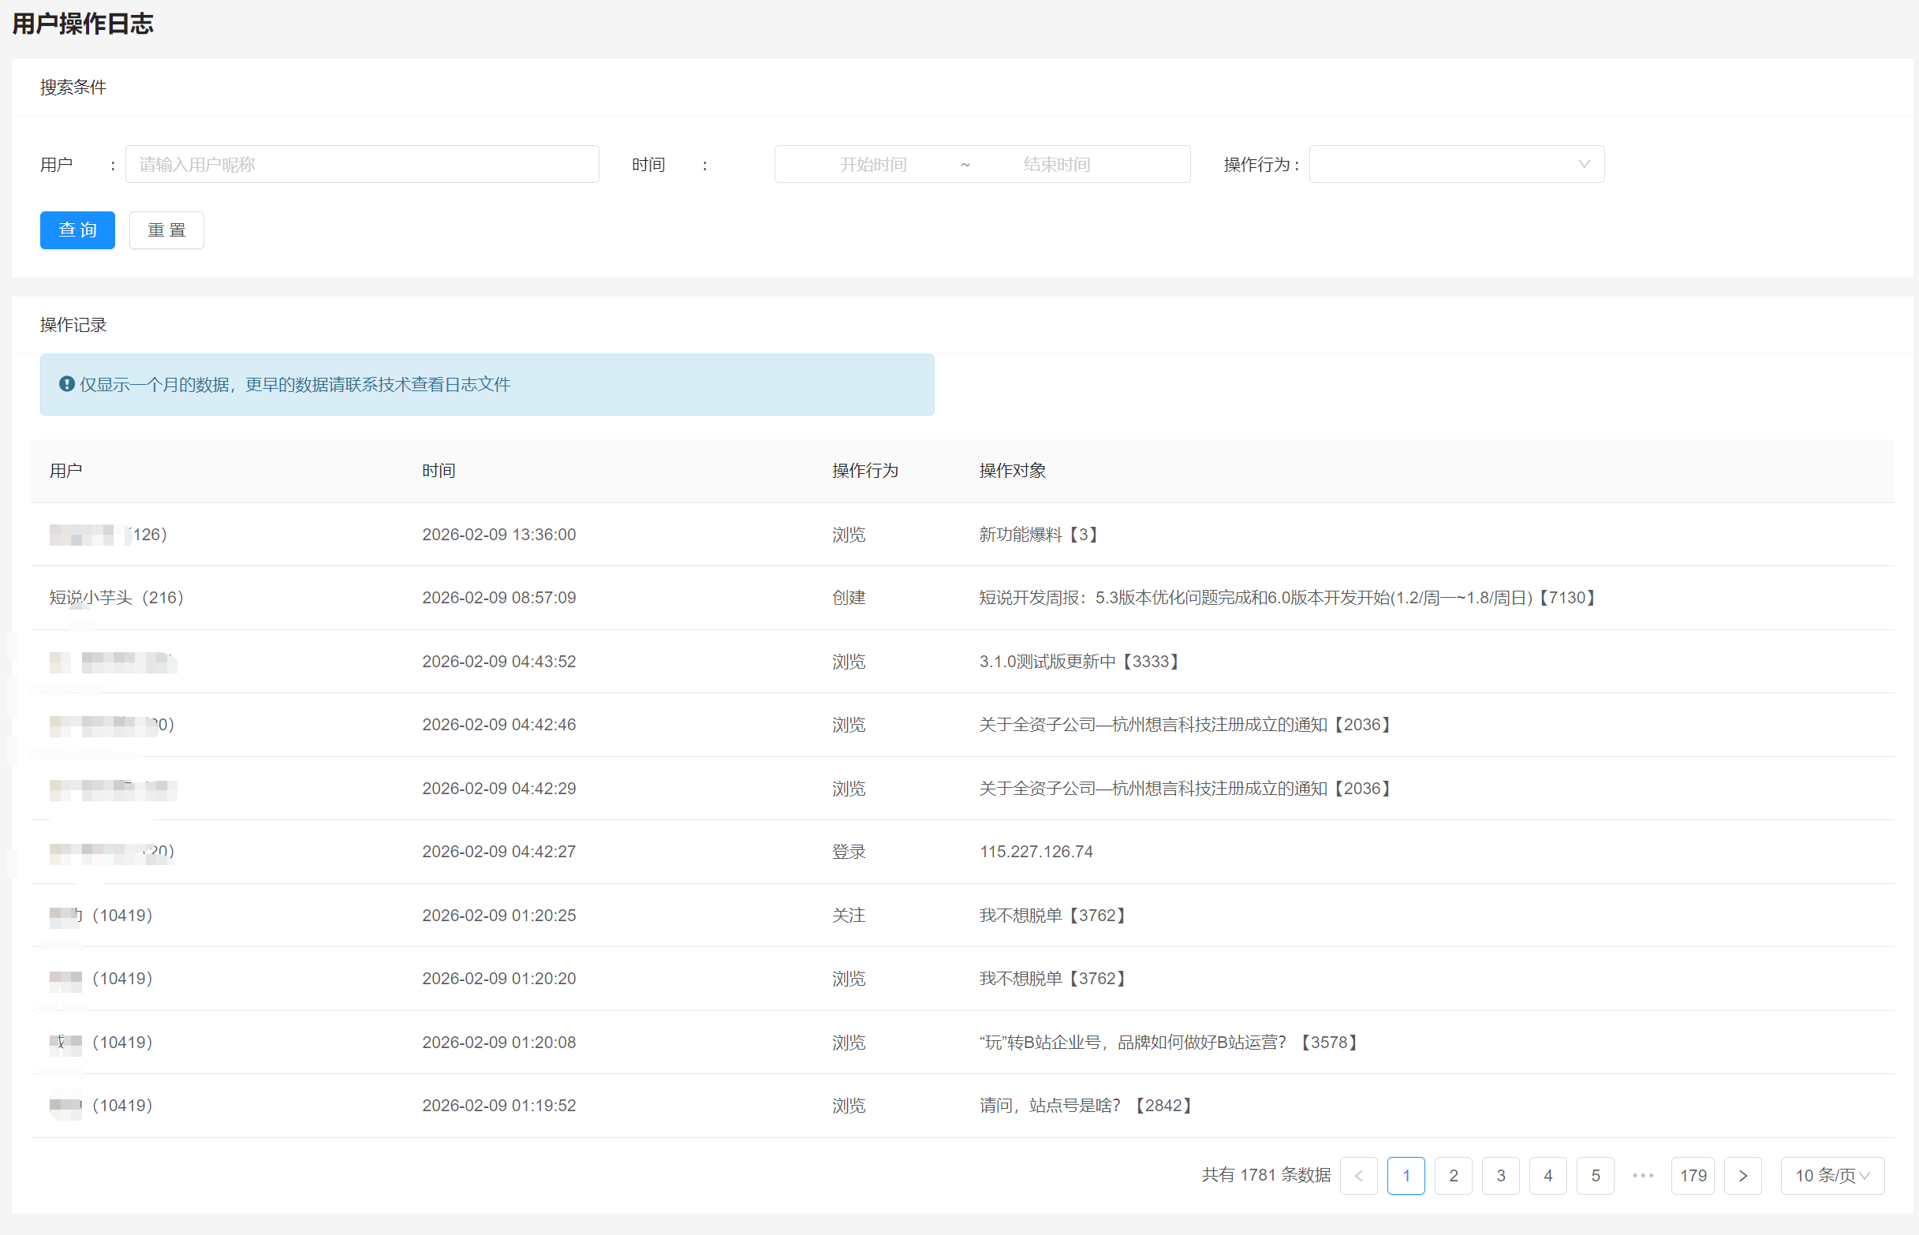The image size is (1919, 1235).
Task: Click the 新功能爆料【3】record entry
Action: (x=1039, y=535)
